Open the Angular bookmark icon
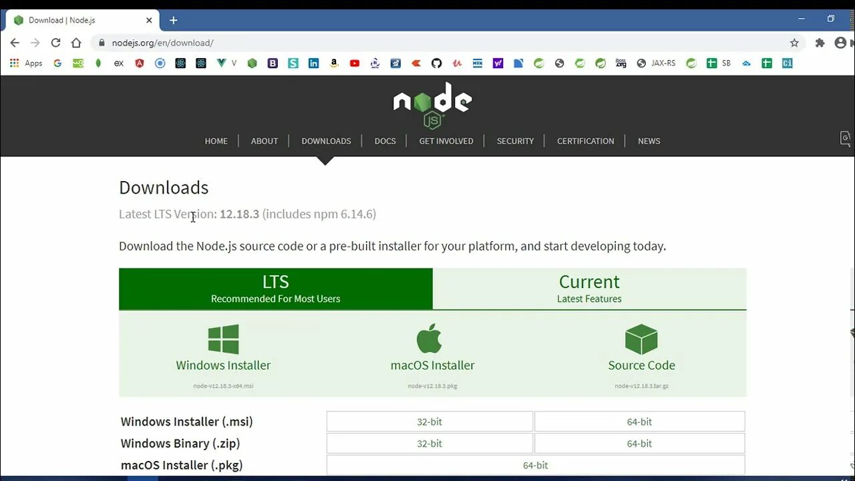 140,63
